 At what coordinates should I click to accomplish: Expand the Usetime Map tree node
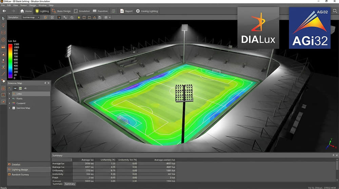[9, 108]
